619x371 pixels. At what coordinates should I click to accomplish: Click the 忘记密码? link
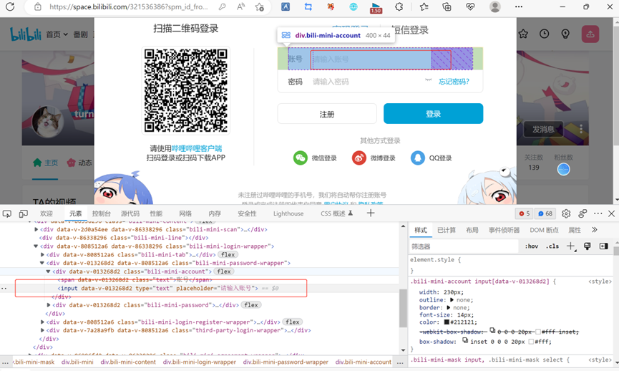pos(454,82)
